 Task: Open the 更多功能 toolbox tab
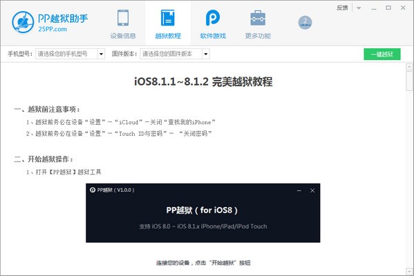pos(258,24)
